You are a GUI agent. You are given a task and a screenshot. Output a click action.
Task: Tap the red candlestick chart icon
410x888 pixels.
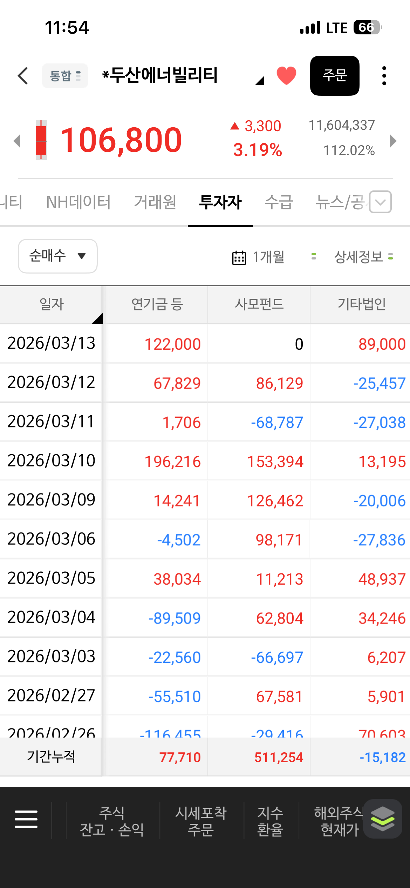(41, 140)
